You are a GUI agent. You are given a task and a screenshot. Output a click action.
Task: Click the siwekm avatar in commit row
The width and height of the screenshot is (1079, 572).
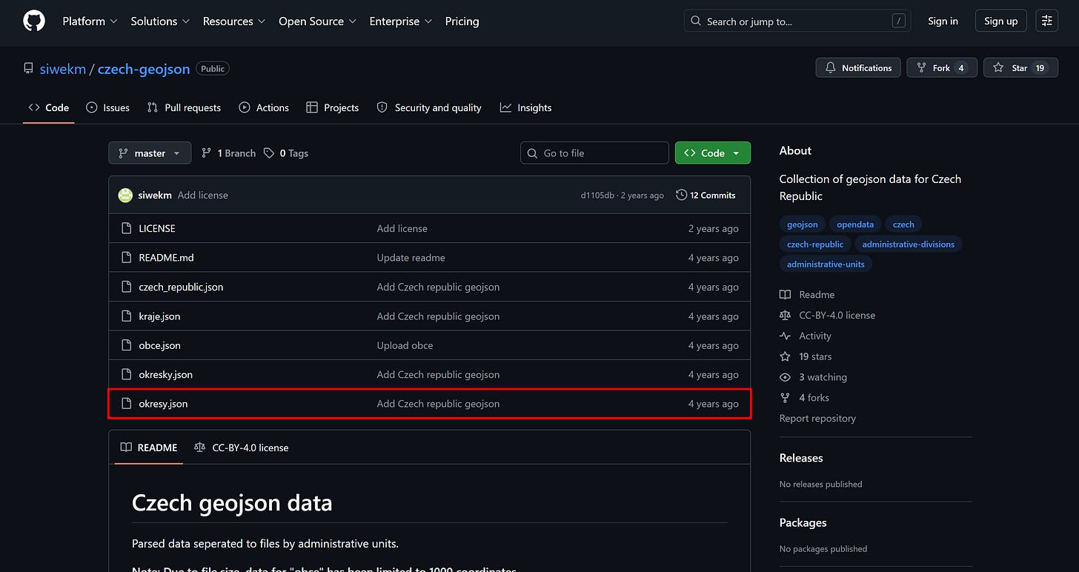pyautogui.click(x=125, y=195)
